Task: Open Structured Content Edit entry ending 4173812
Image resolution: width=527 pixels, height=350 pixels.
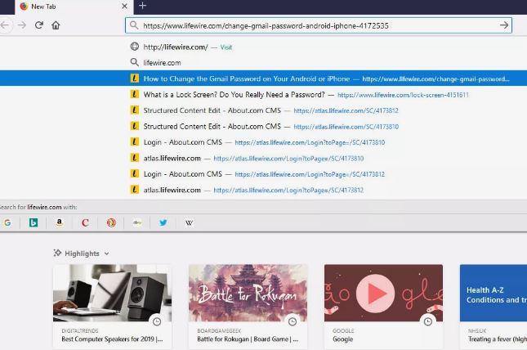Action: click(x=263, y=110)
